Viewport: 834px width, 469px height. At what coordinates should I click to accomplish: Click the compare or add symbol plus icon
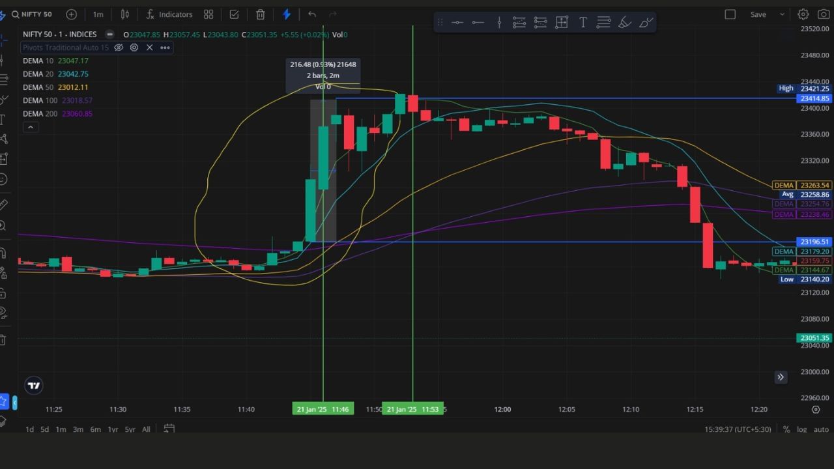point(72,14)
